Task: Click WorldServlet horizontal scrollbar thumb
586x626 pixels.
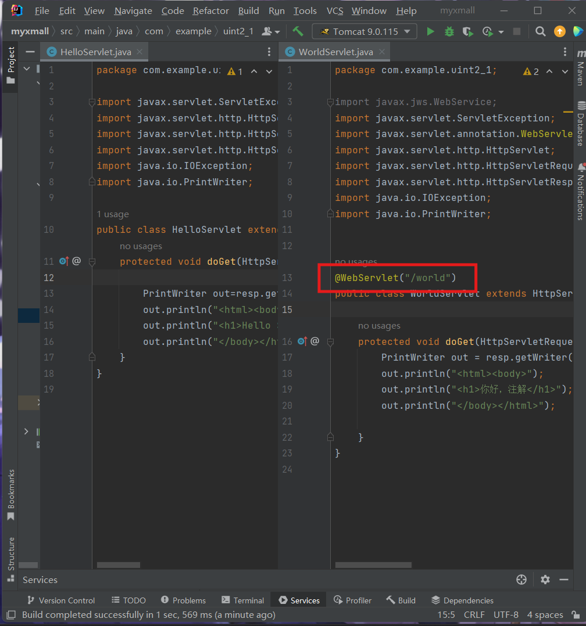Action: (x=373, y=565)
